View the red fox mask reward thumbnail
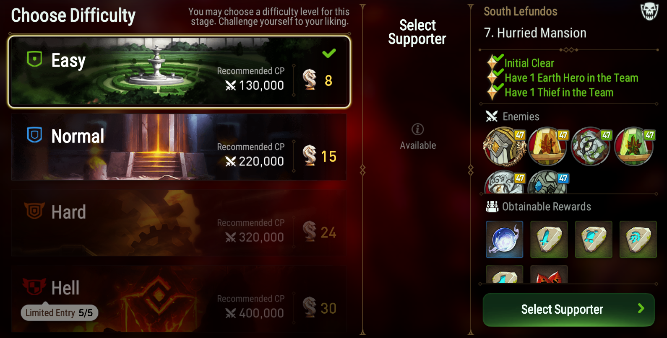The image size is (667, 338). pos(549,274)
